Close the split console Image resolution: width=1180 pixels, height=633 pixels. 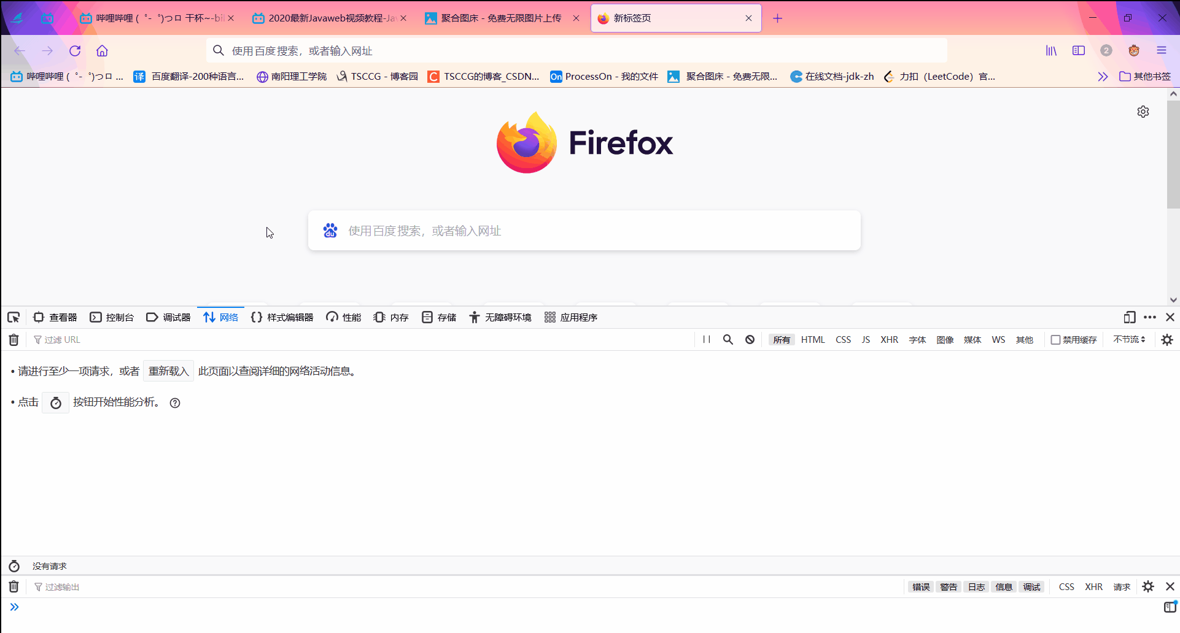1170,587
